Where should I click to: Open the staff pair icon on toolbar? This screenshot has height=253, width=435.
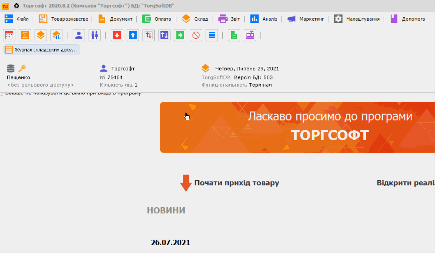94,35
